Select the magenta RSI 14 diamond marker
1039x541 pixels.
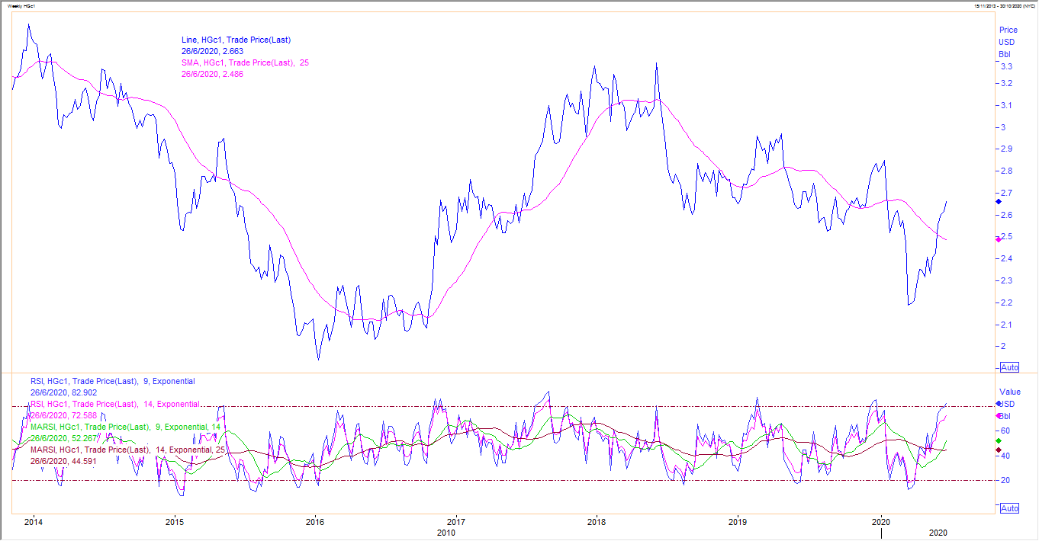pos(999,415)
